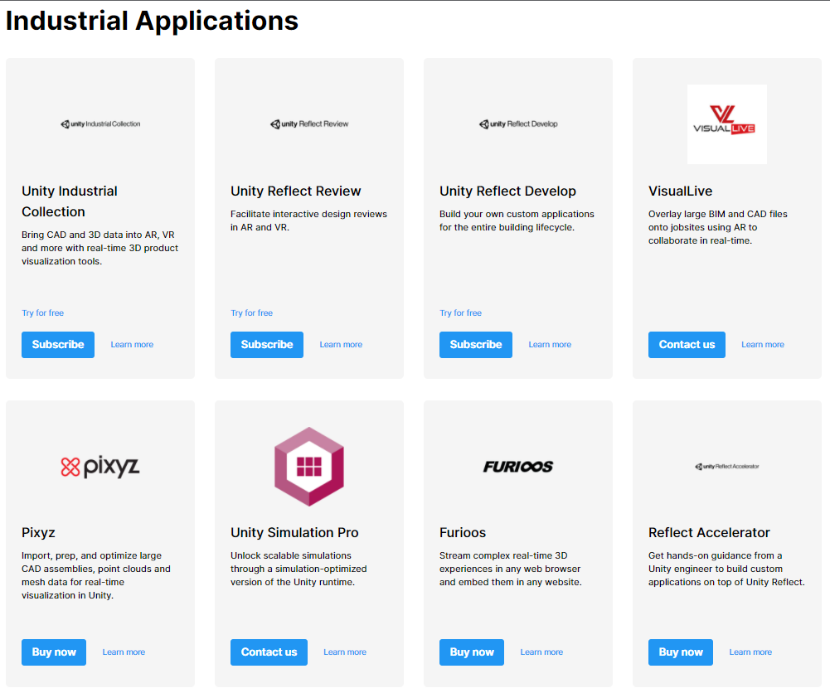Viewport: 830px width, 693px height.
Task: Hit Buy now for Furioos
Action: (x=472, y=652)
